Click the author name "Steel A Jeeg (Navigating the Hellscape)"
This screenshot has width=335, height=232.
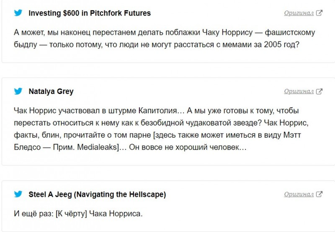point(97,194)
